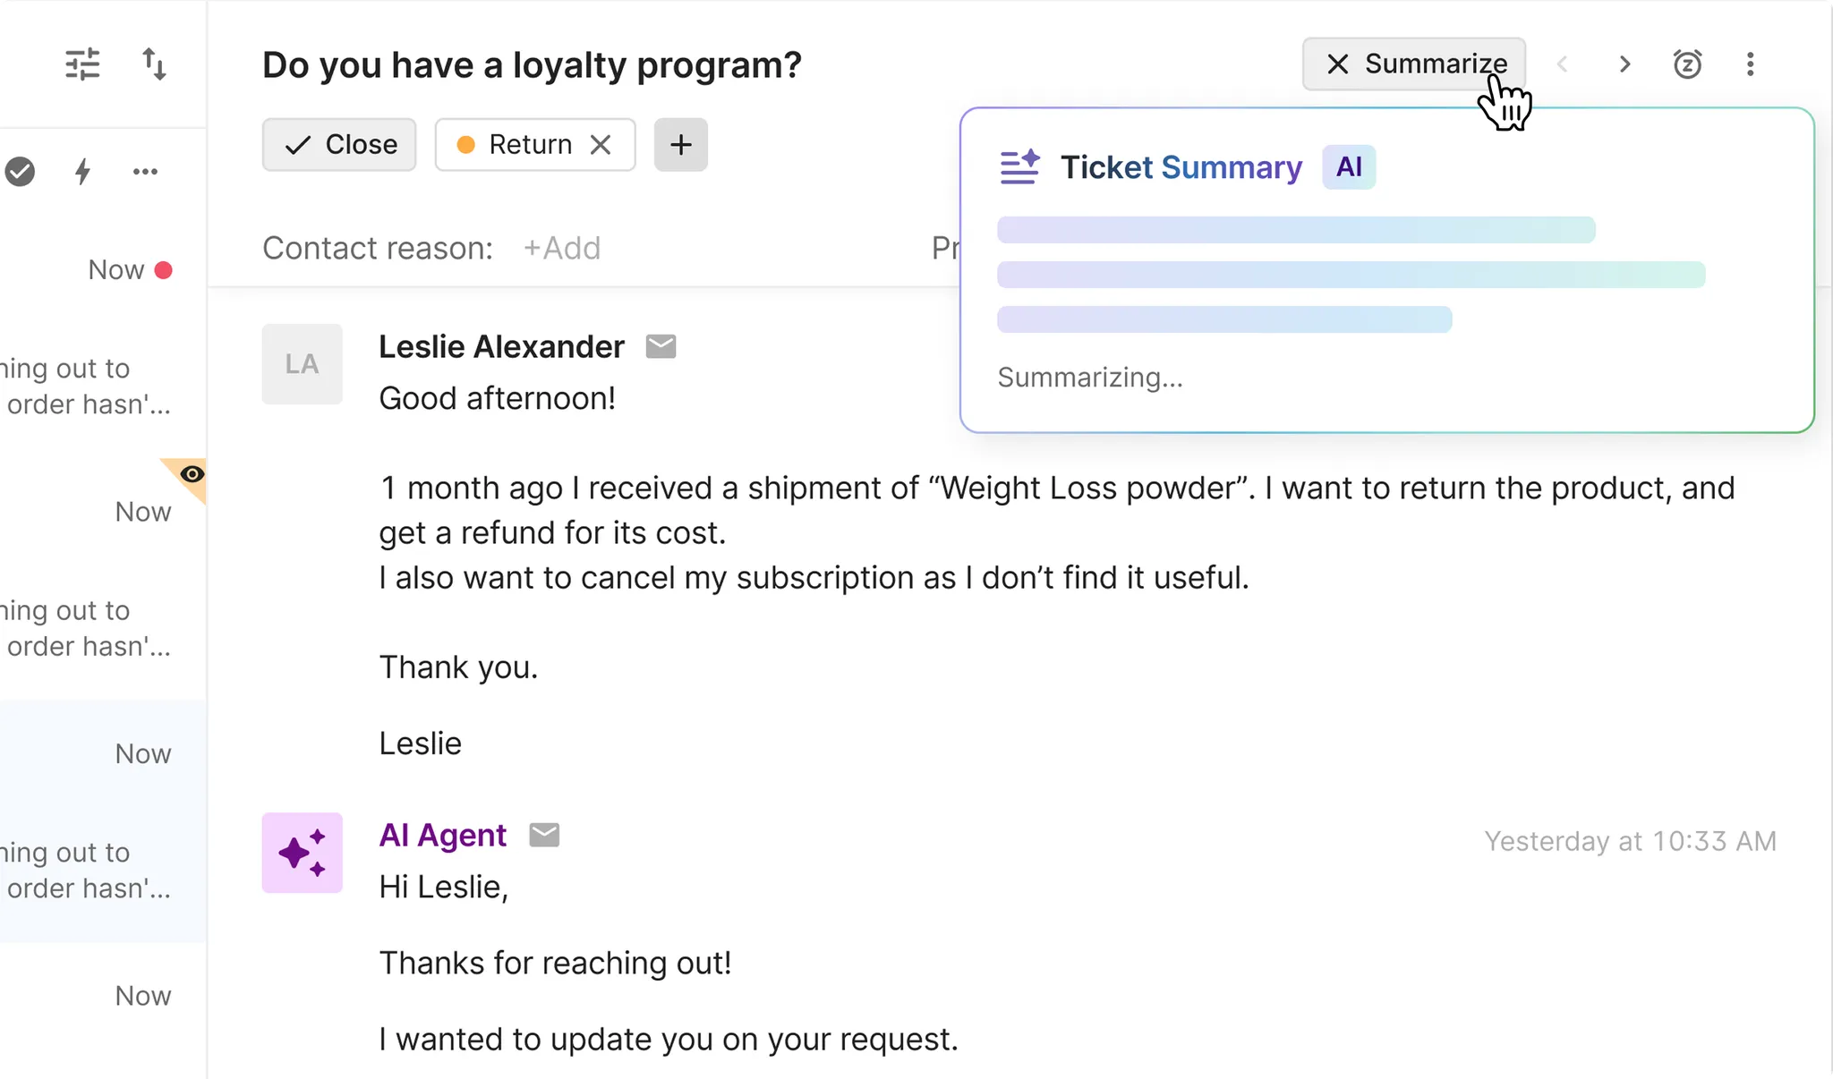The width and height of the screenshot is (1833, 1079).
Task: Go to next ticket with right chevron
Action: 1624,64
